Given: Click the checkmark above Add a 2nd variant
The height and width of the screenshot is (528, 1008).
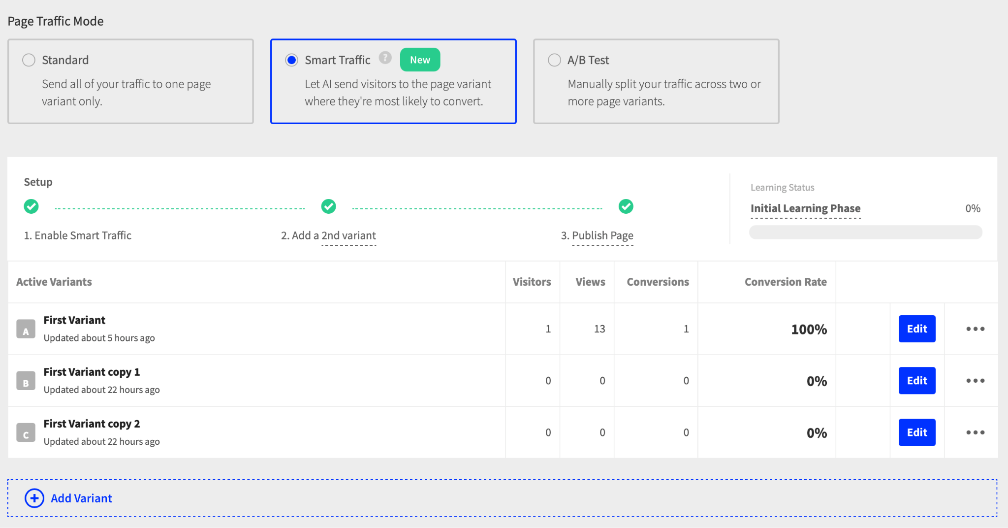Looking at the screenshot, I should coord(328,206).
